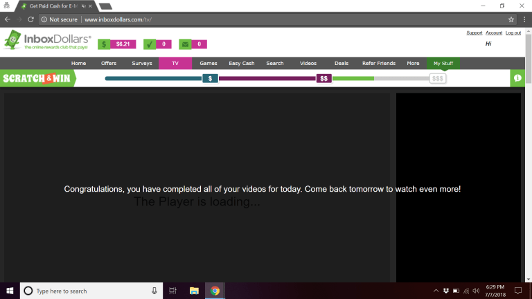The image size is (532, 299).
Task: Click the green dollar balance icon
Action: pyautogui.click(x=104, y=44)
